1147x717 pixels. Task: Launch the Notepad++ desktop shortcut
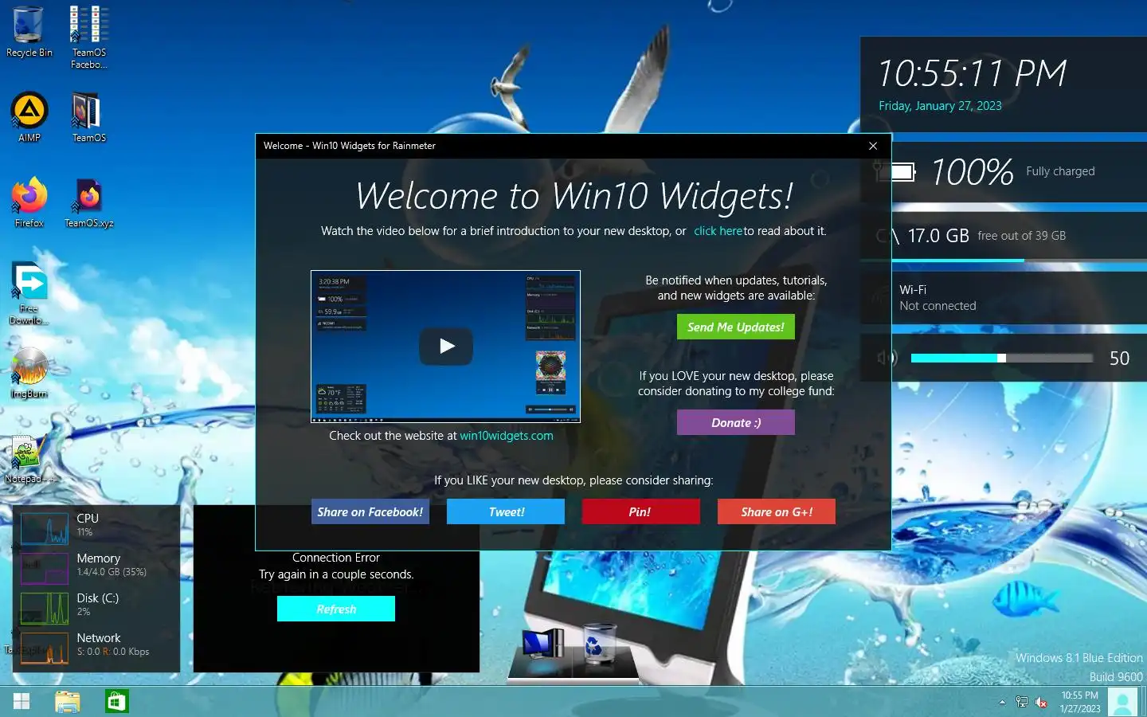(x=28, y=459)
